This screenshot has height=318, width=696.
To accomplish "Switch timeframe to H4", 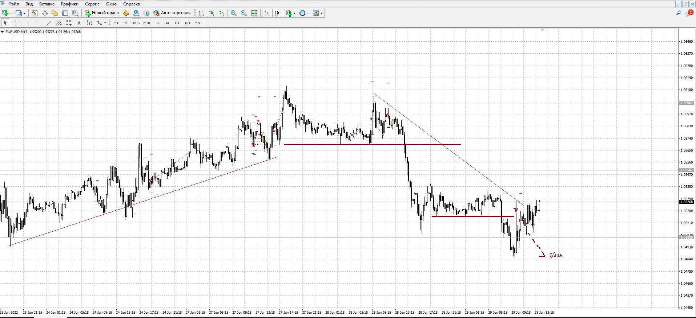I will point(166,23).
